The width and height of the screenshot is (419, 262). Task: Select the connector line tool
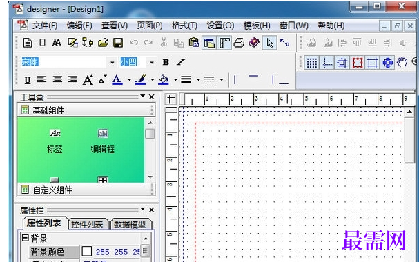coord(285,43)
